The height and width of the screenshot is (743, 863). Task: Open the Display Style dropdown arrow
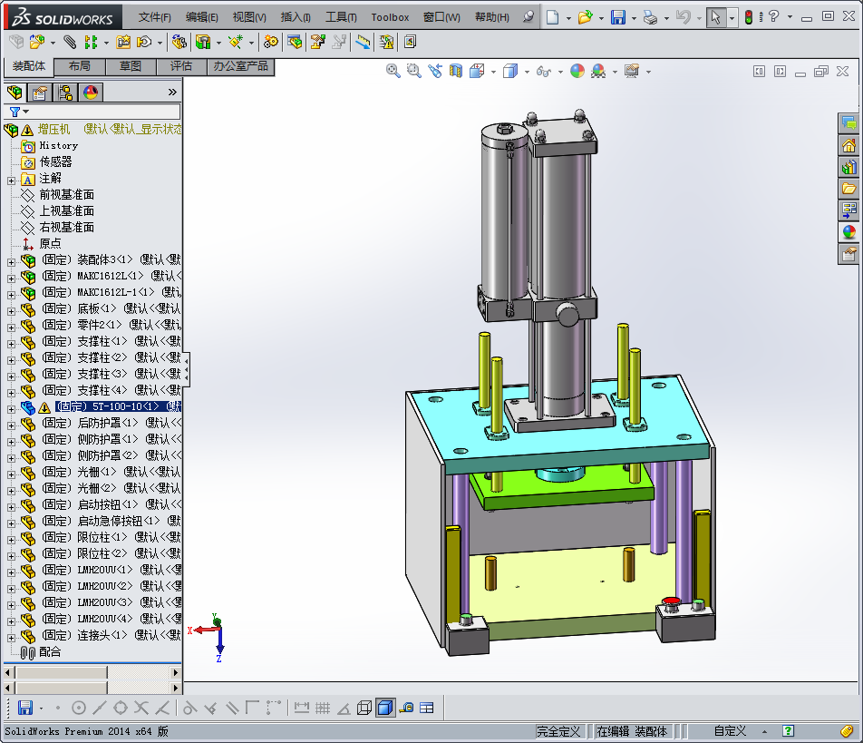point(527,72)
